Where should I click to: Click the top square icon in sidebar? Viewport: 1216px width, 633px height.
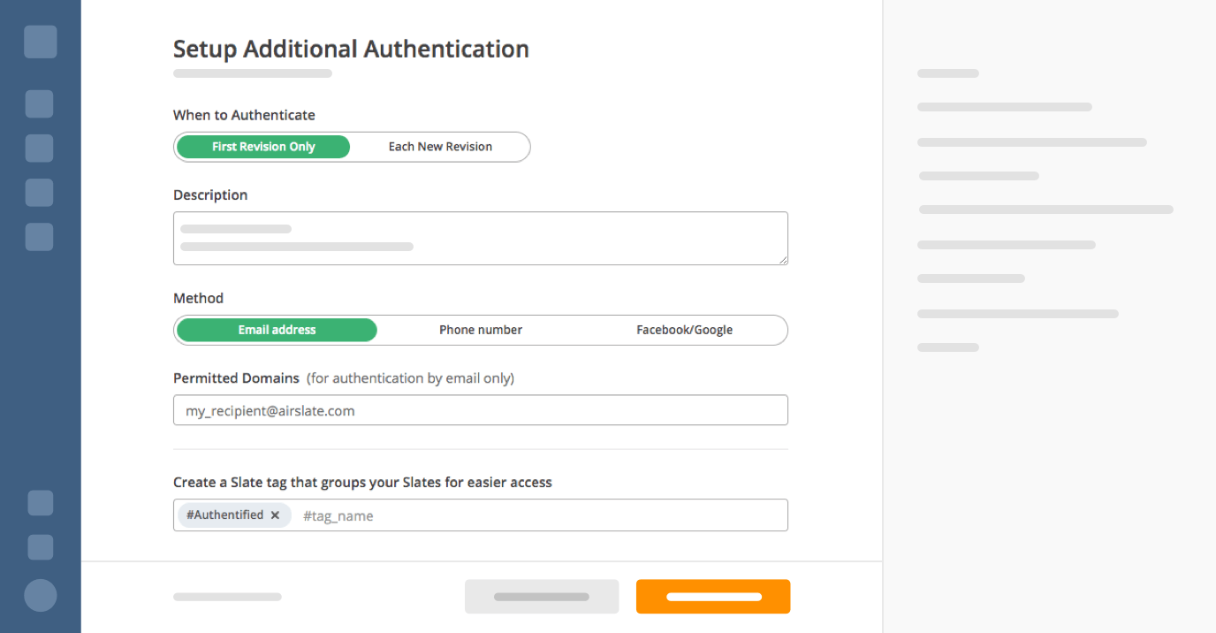[x=41, y=42]
